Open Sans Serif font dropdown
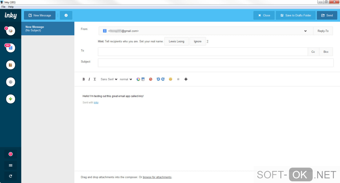The image size is (340, 183). point(109,79)
